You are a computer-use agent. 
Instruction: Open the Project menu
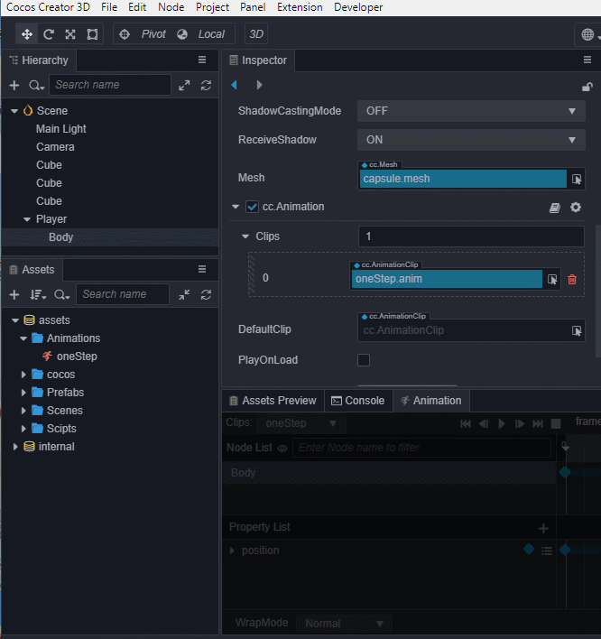click(x=212, y=7)
